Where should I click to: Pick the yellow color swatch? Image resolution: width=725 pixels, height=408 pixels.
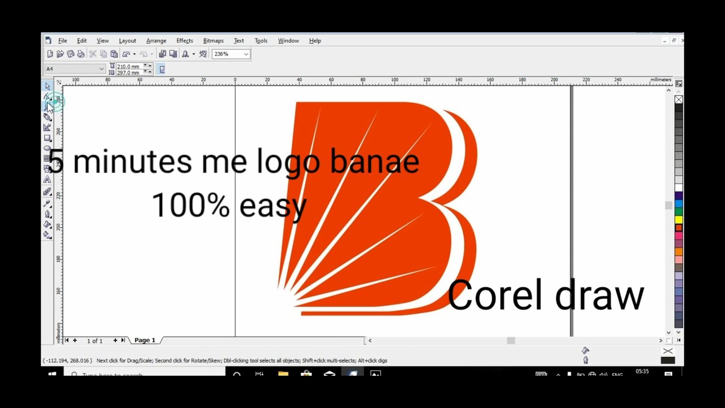679,219
